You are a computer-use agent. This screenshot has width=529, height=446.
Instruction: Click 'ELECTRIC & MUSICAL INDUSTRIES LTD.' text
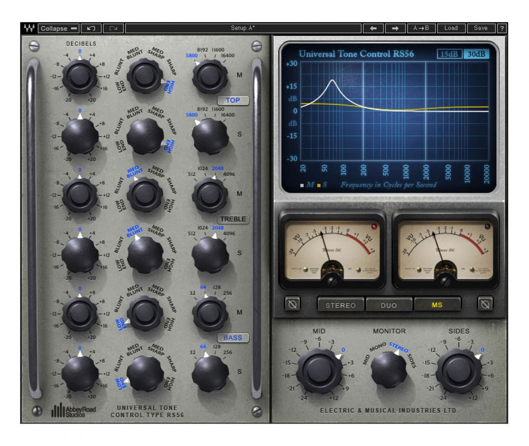pos(389,410)
